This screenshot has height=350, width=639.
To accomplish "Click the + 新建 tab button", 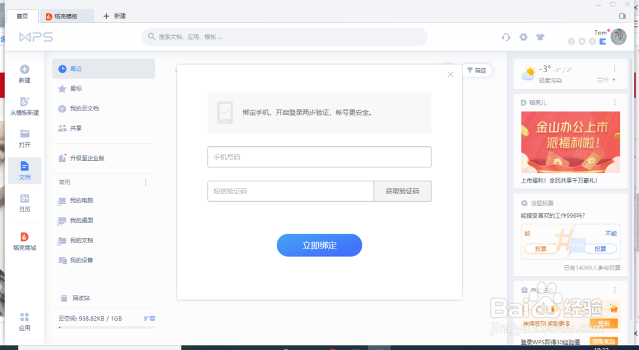I will (x=114, y=16).
